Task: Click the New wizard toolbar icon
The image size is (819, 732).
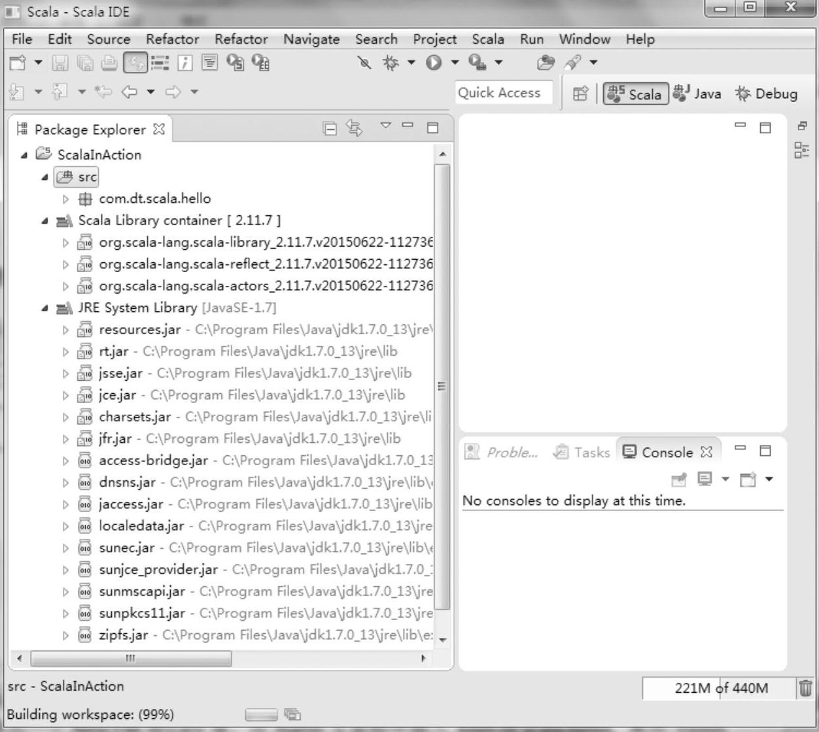Action: 18,62
